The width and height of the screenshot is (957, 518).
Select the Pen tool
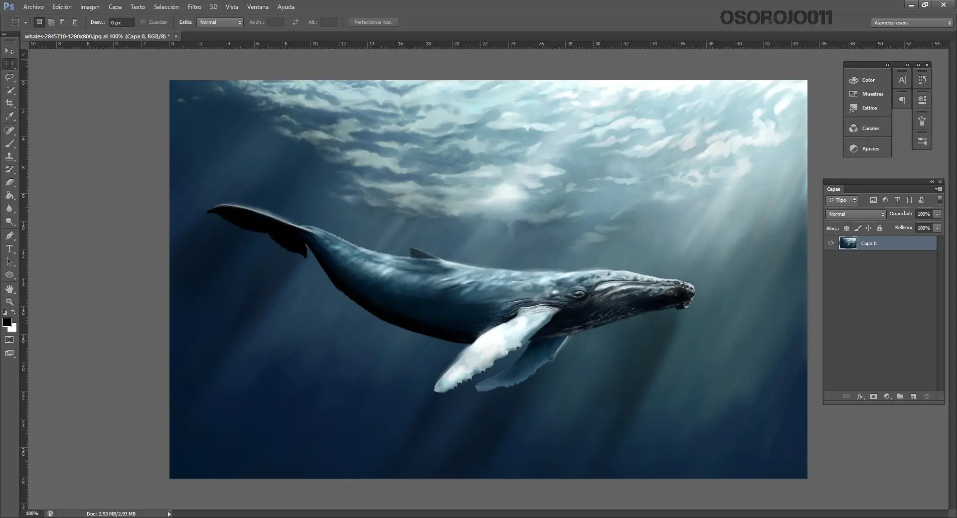click(x=9, y=236)
